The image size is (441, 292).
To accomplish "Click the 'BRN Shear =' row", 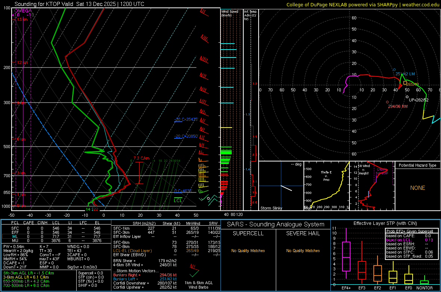I will (x=145, y=261).
